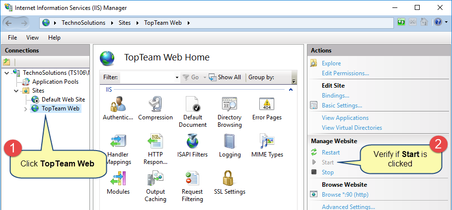Click the Stop loading icon in toolbar
The image size is (452, 210).
click(412, 22)
